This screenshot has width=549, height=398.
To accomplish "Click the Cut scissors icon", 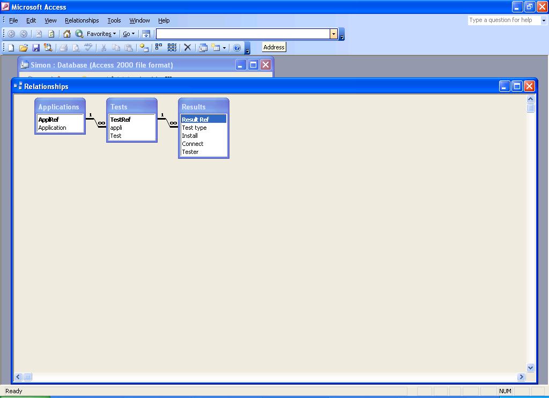I will tap(103, 48).
